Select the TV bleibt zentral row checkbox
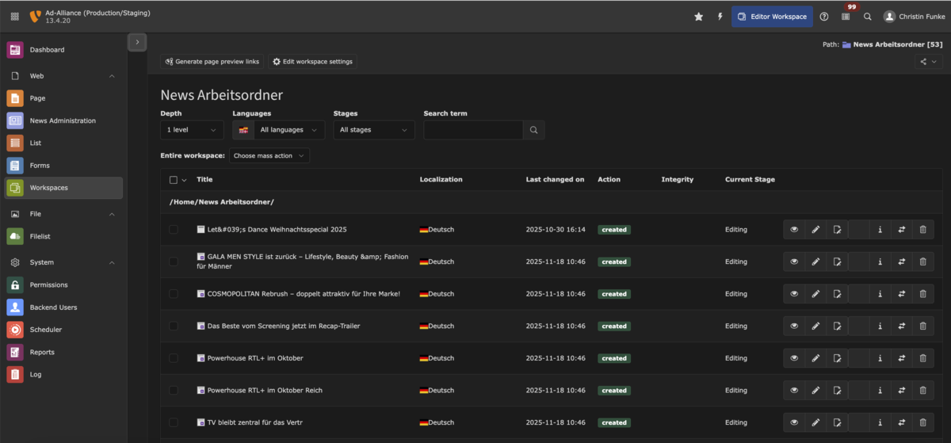 point(174,422)
